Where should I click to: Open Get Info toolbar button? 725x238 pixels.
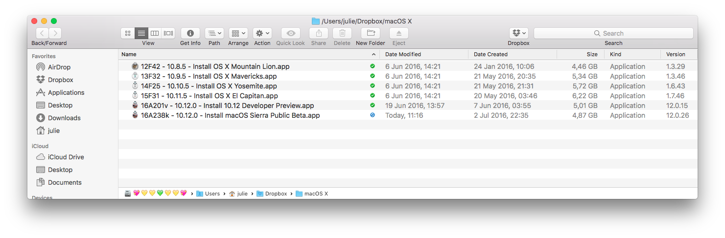(190, 33)
